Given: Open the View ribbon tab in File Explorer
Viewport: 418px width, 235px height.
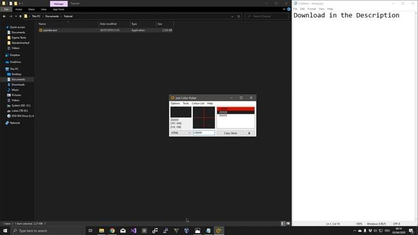Looking at the screenshot, I should (x=44, y=9).
